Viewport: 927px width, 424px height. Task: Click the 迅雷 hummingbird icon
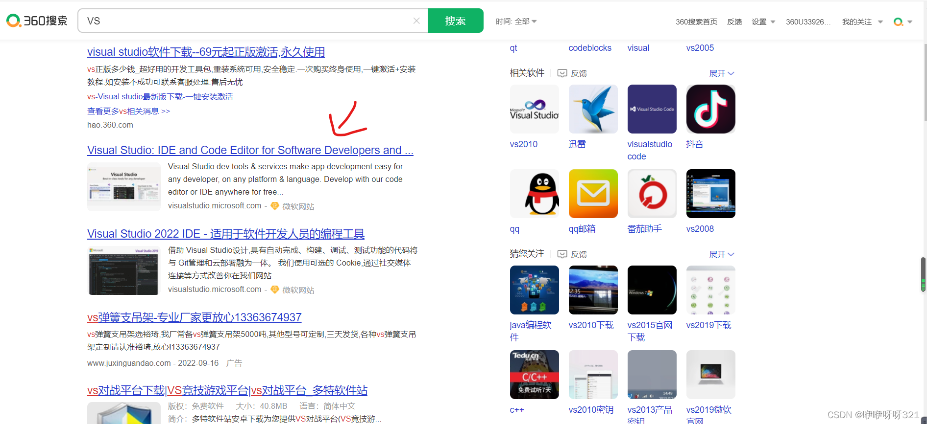(593, 109)
